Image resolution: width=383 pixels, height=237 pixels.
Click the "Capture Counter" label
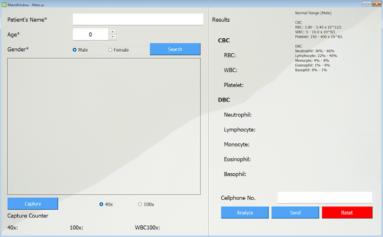28,216
